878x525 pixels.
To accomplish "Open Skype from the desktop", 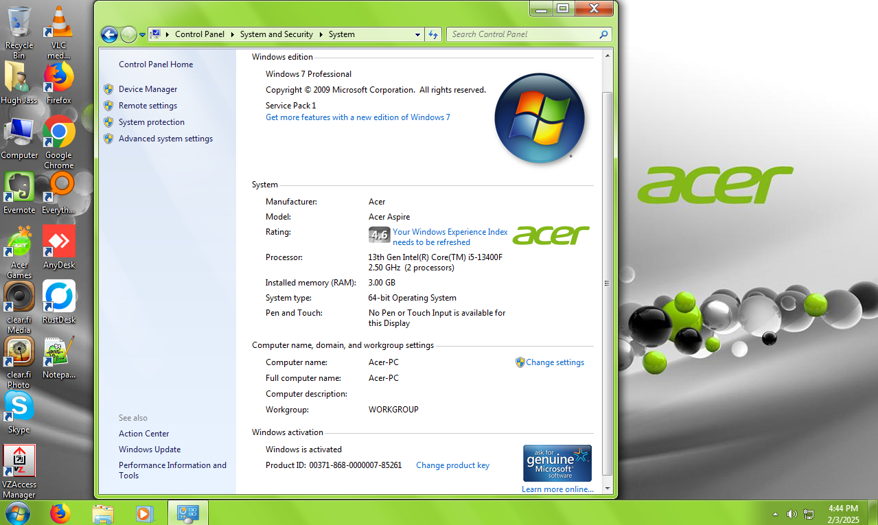I will (x=19, y=406).
